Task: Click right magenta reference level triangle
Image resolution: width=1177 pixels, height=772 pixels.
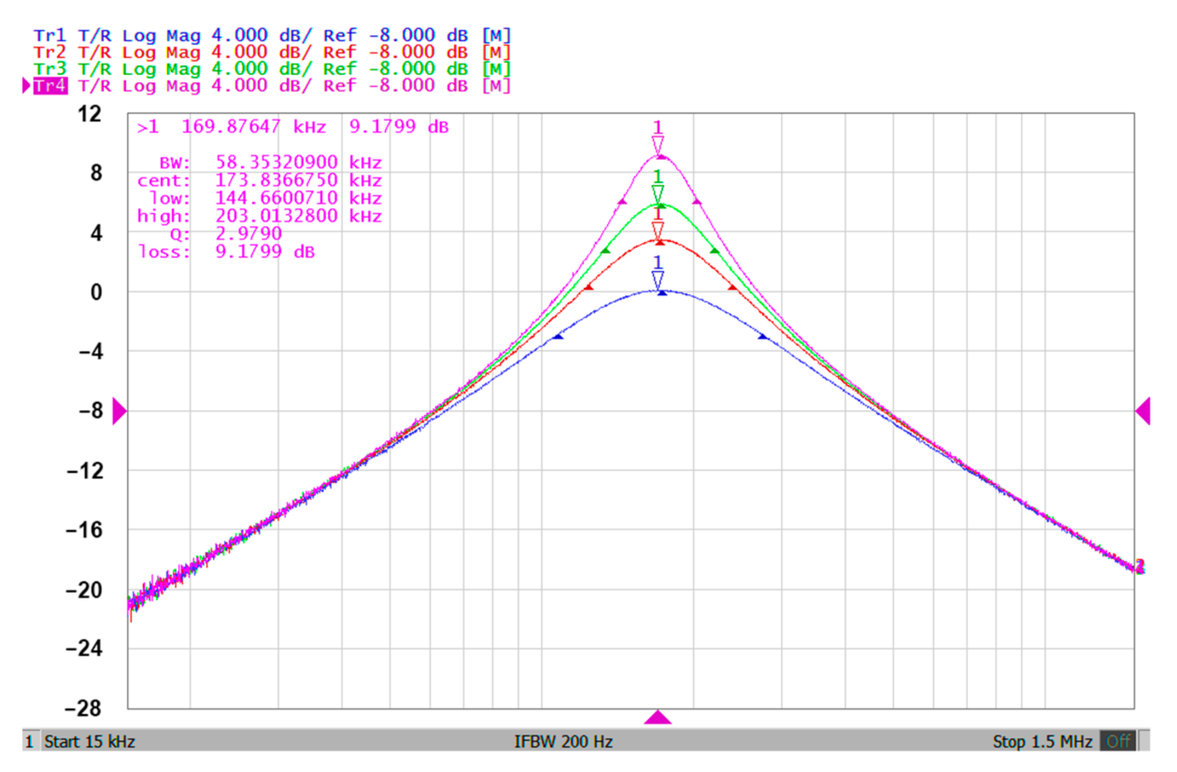Action: 1143,411
